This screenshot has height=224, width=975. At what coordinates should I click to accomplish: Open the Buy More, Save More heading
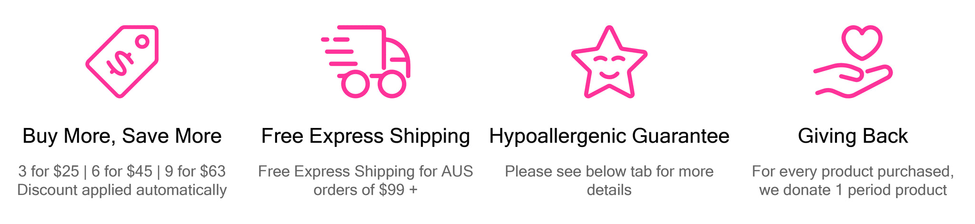click(x=122, y=136)
